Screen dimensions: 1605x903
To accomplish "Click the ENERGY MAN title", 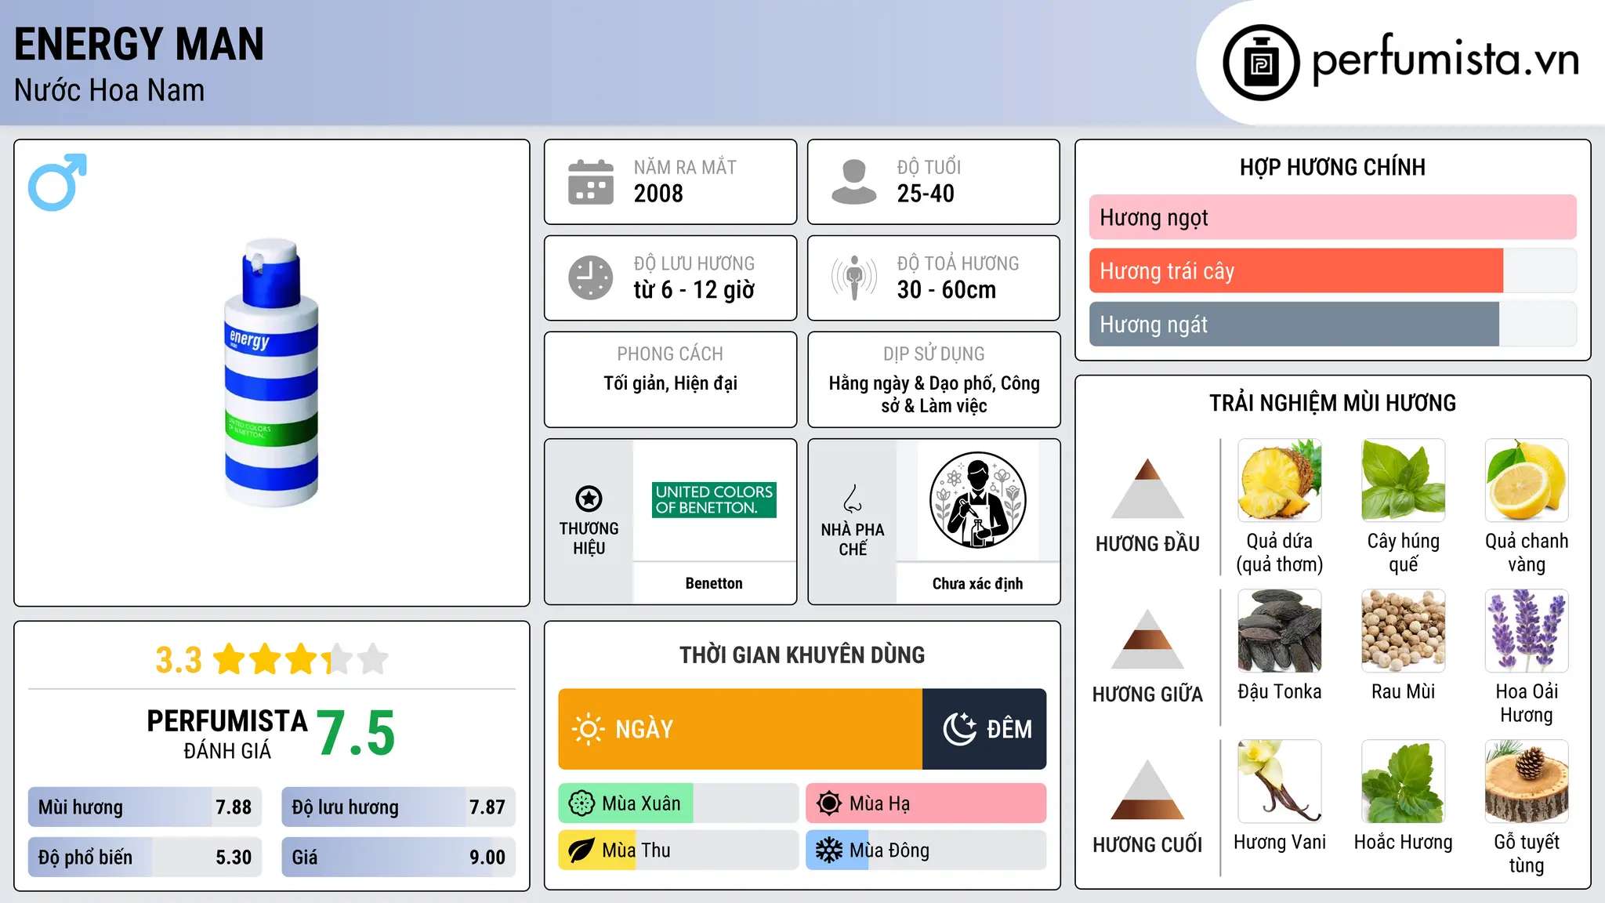I will pyautogui.click(x=139, y=44).
